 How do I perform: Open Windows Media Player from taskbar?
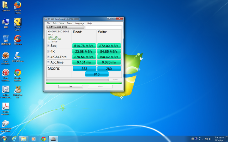click(33, 139)
